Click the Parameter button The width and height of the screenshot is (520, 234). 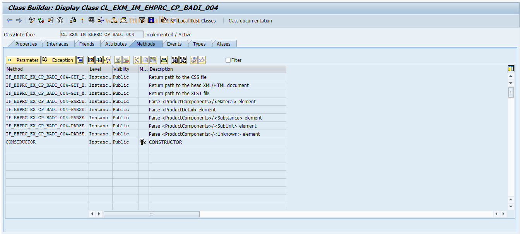tap(23, 60)
